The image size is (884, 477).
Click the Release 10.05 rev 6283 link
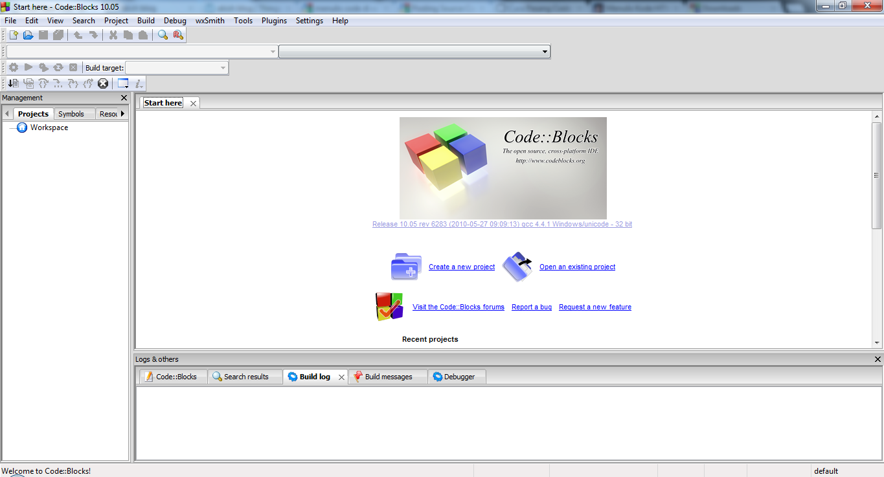pos(502,224)
